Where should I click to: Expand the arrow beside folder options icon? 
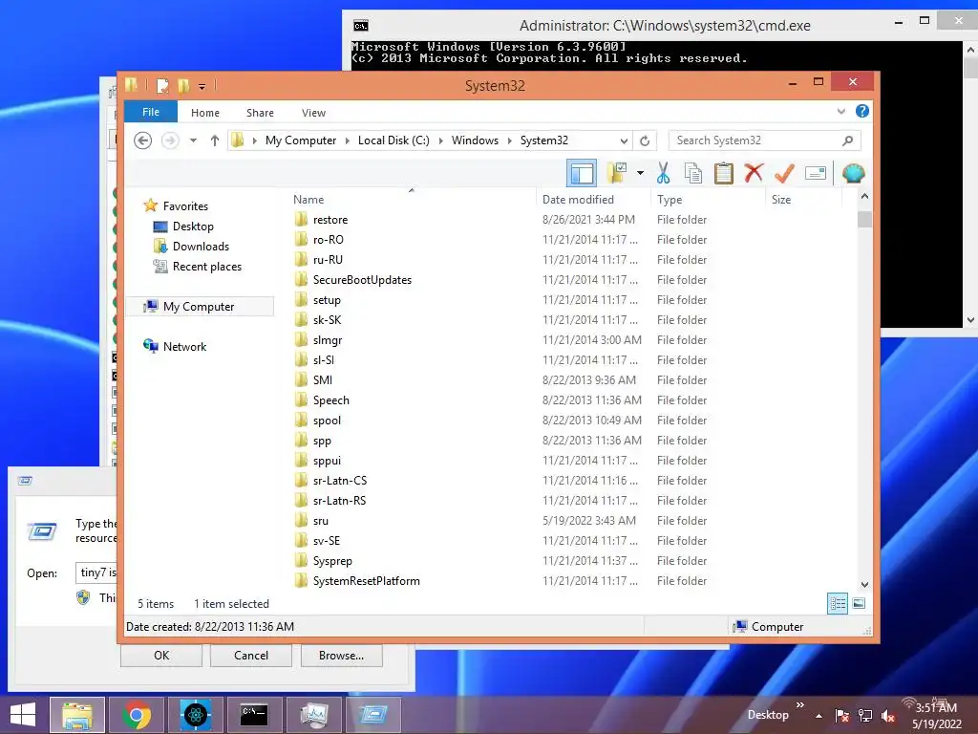(640, 173)
